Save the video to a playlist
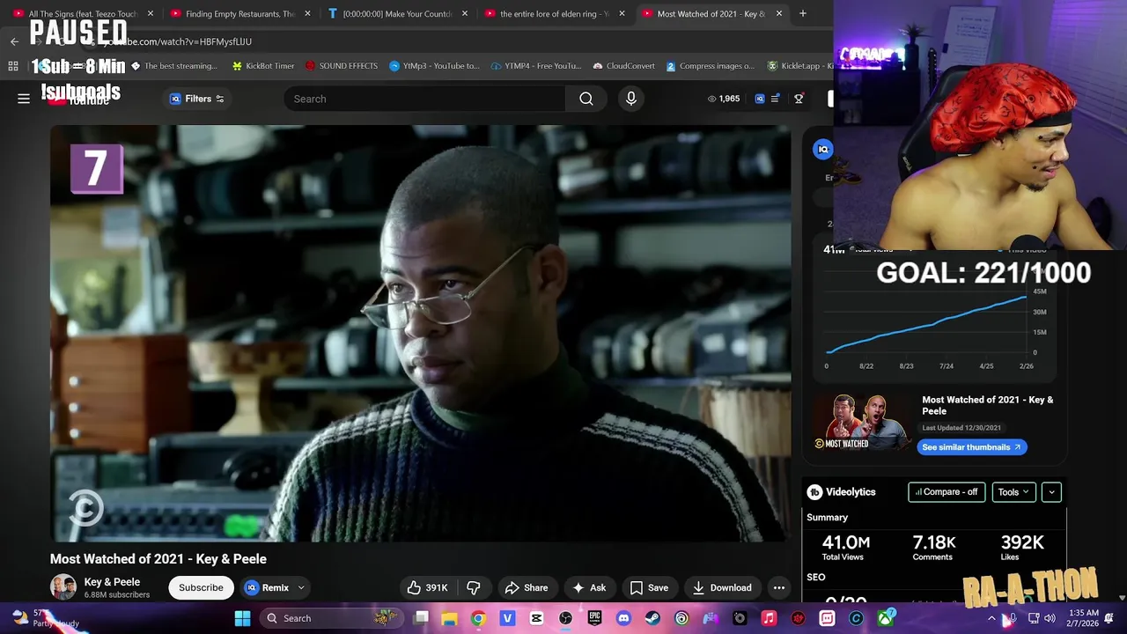 pos(649,587)
